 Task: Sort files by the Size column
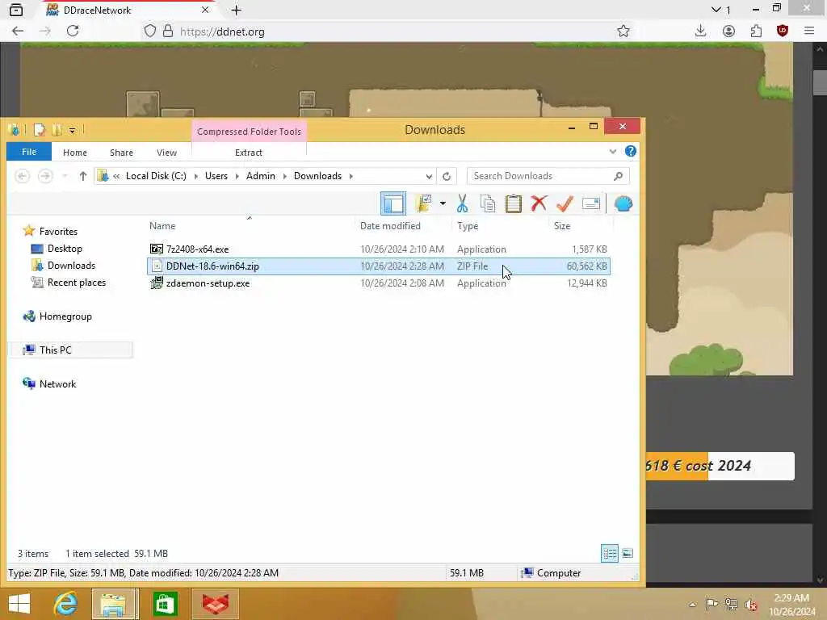562,226
